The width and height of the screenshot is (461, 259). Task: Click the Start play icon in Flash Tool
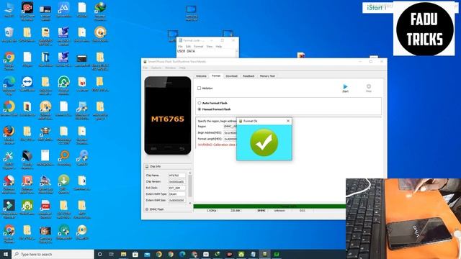[345, 86]
